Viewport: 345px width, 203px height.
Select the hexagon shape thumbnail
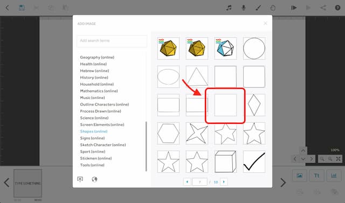tap(168, 134)
